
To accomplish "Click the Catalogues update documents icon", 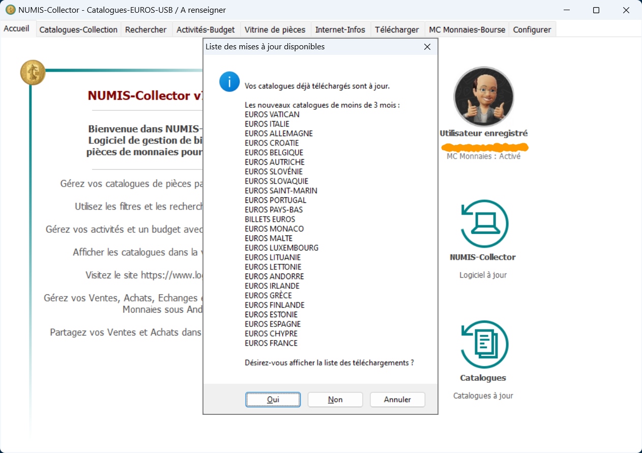I will click(x=484, y=344).
